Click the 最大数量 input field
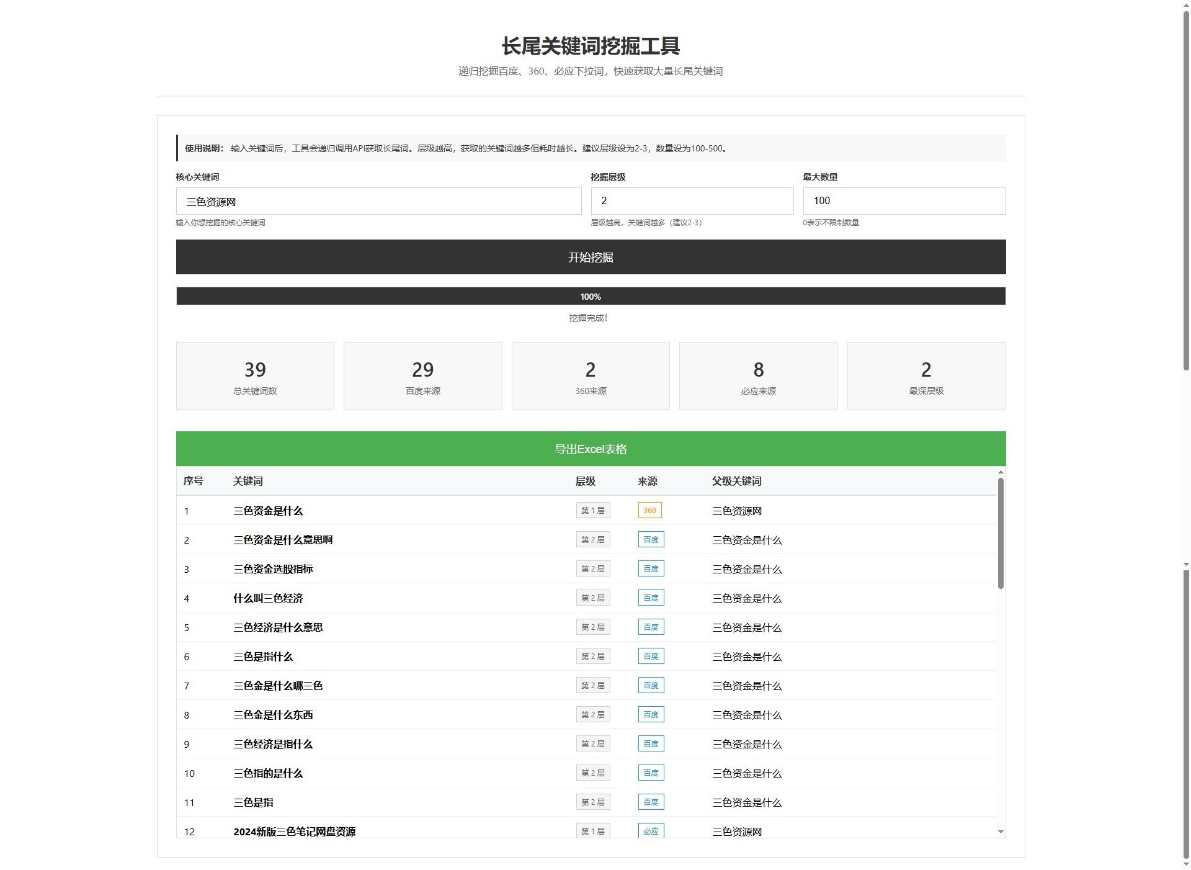This screenshot has height=870, width=1191. 904,200
